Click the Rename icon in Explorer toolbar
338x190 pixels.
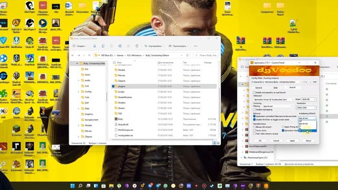pyautogui.click(x=120, y=46)
